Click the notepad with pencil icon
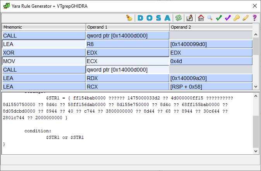Screen dimensions: 261x171 pos(189,18)
